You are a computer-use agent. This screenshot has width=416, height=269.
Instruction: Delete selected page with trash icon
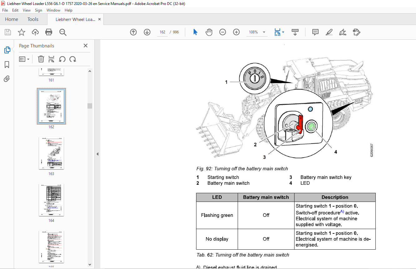(41, 59)
